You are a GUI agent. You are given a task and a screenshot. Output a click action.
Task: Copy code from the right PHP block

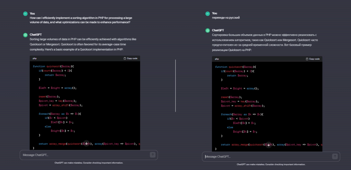[313, 59]
